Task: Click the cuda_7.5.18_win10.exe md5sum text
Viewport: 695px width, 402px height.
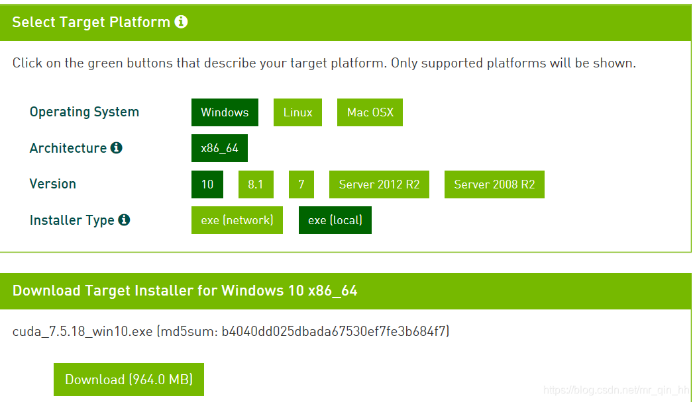Action: point(231,331)
